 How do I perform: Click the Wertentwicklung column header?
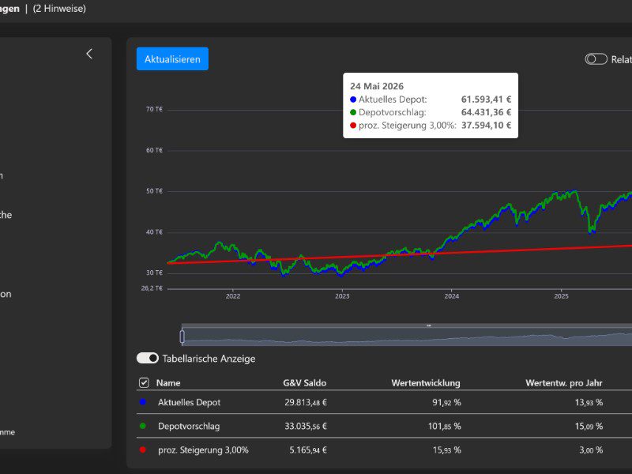click(x=426, y=383)
